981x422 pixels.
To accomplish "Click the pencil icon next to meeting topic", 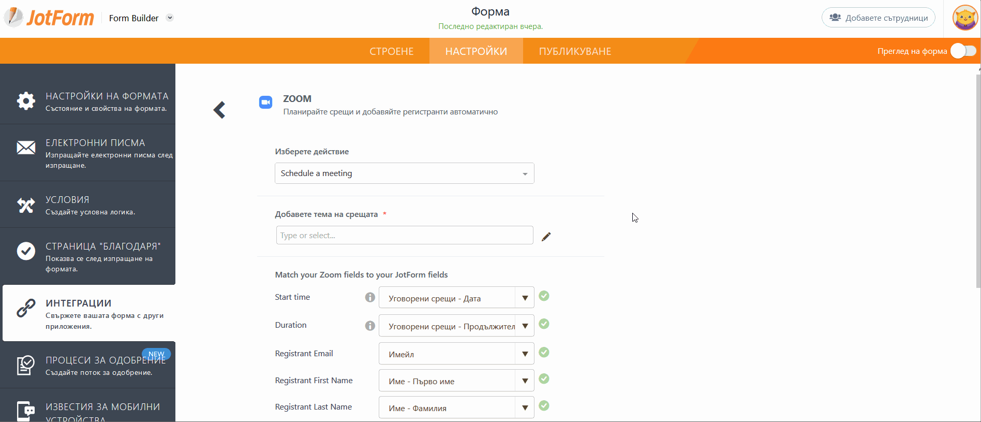I will coord(546,237).
